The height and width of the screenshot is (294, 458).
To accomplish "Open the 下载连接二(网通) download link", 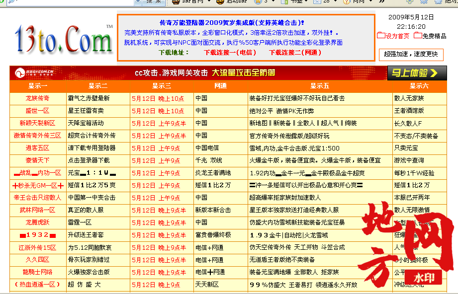I will tap(295, 53).
